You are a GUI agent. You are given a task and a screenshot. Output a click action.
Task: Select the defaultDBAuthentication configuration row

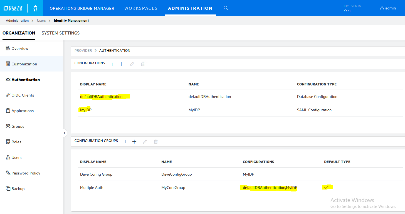tap(101, 97)
